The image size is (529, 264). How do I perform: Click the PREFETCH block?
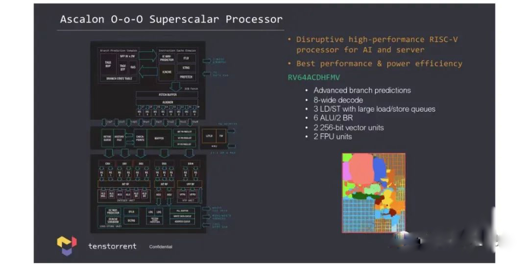point(186,77)
